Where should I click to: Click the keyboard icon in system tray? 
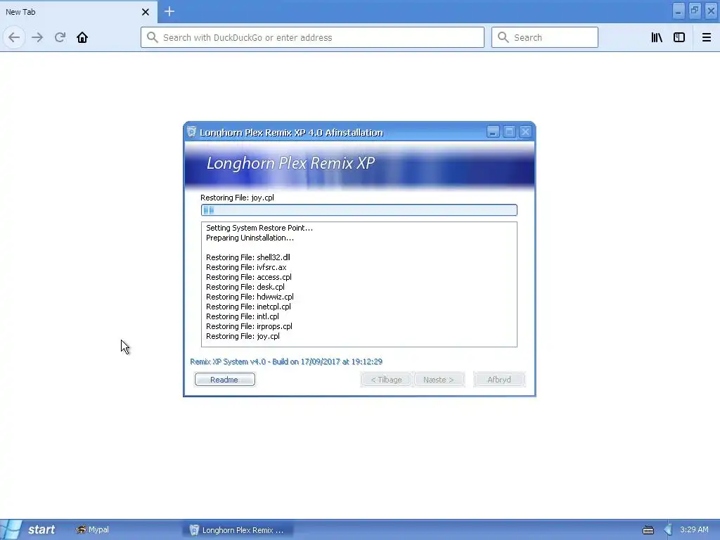point(648,530)
